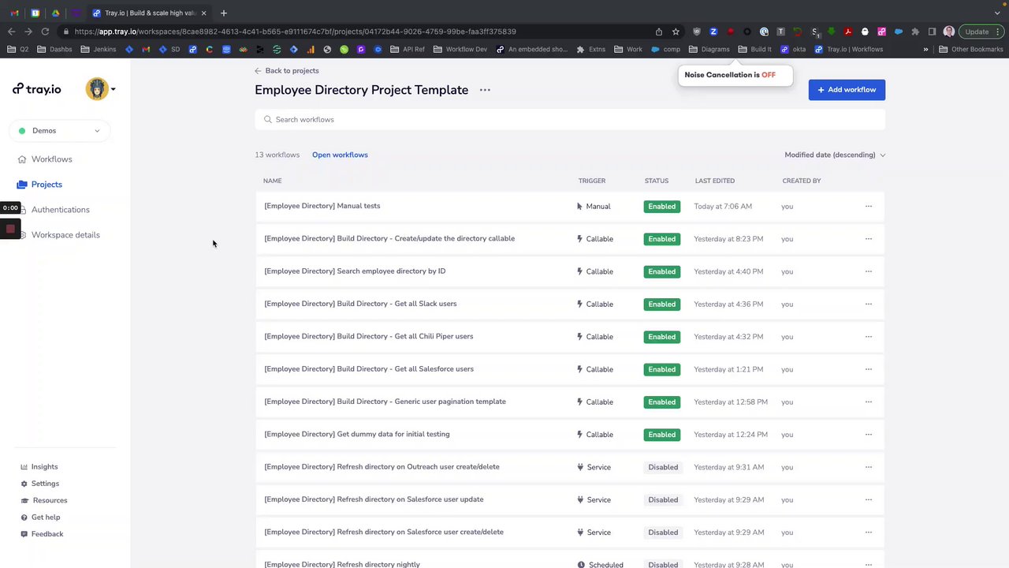Click the LAST EDITED column header
Viewport: 1009px width, 568px height.
coord(715,181)
